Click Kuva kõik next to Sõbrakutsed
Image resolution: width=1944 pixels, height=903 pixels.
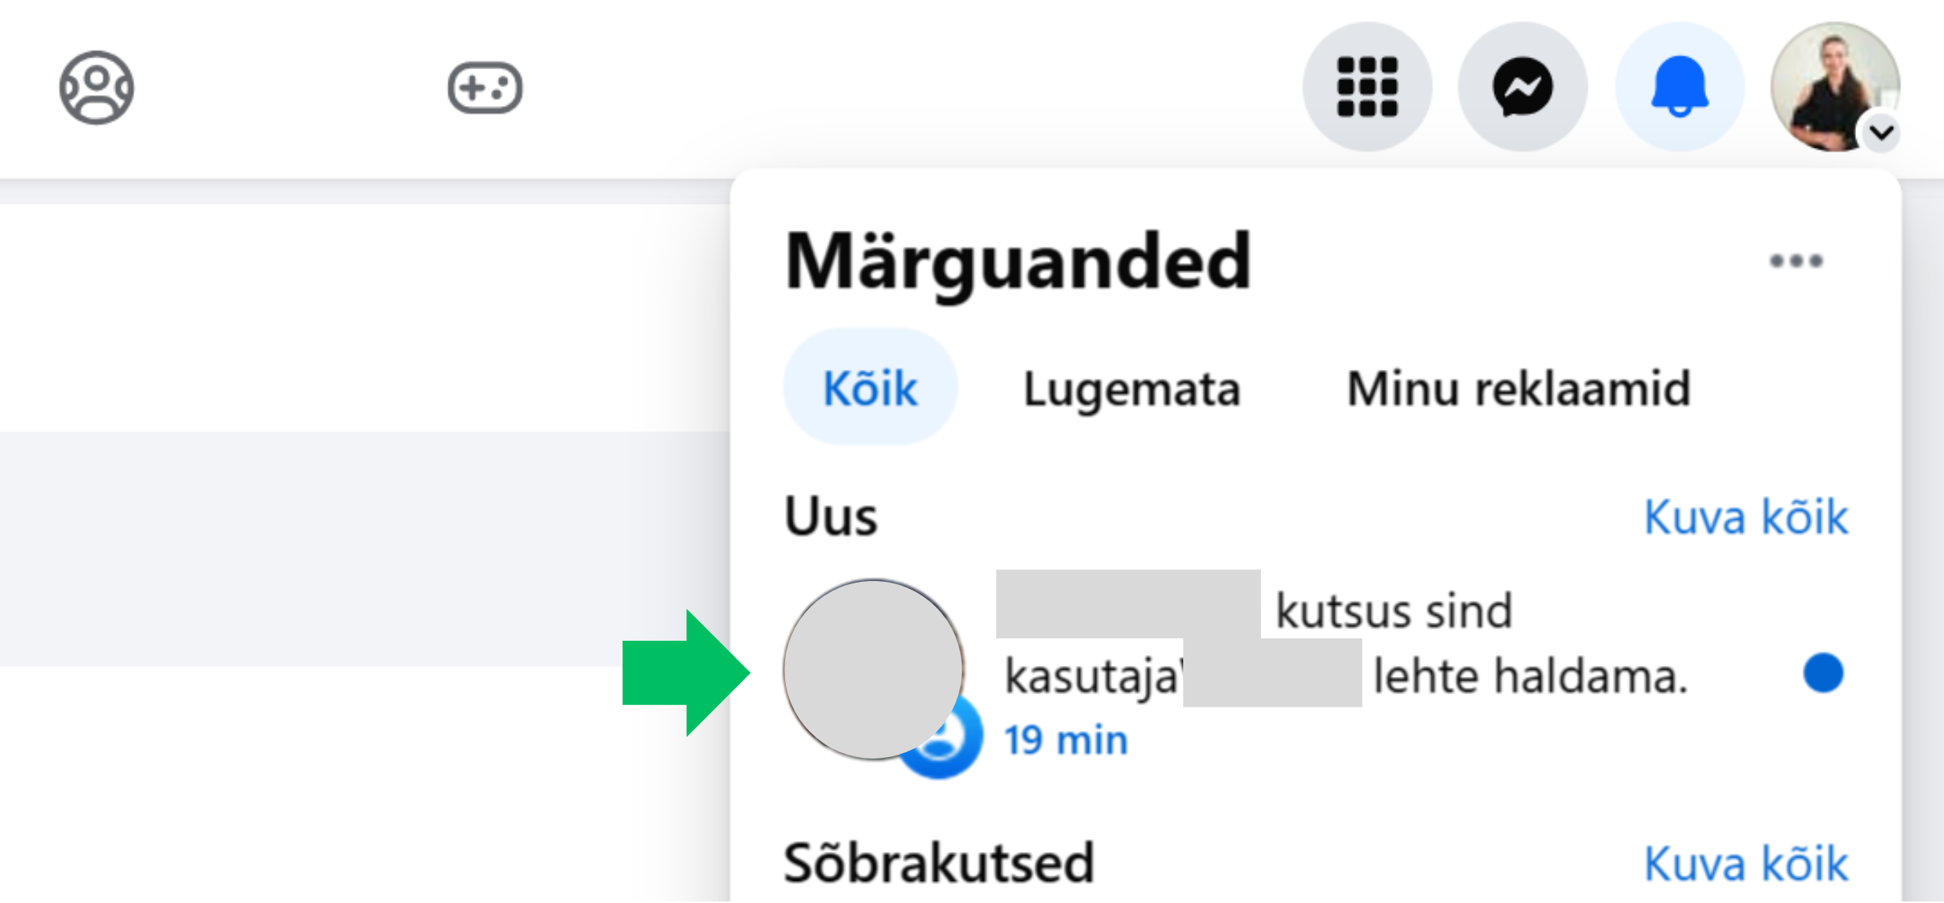pyautogui.click(x=1745, y=864)
